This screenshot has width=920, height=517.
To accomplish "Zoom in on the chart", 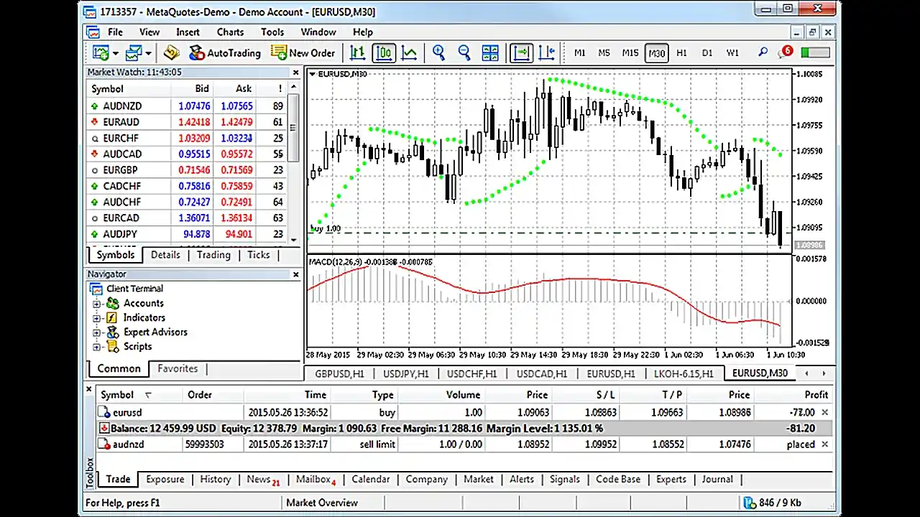I will tap(438, 52).
